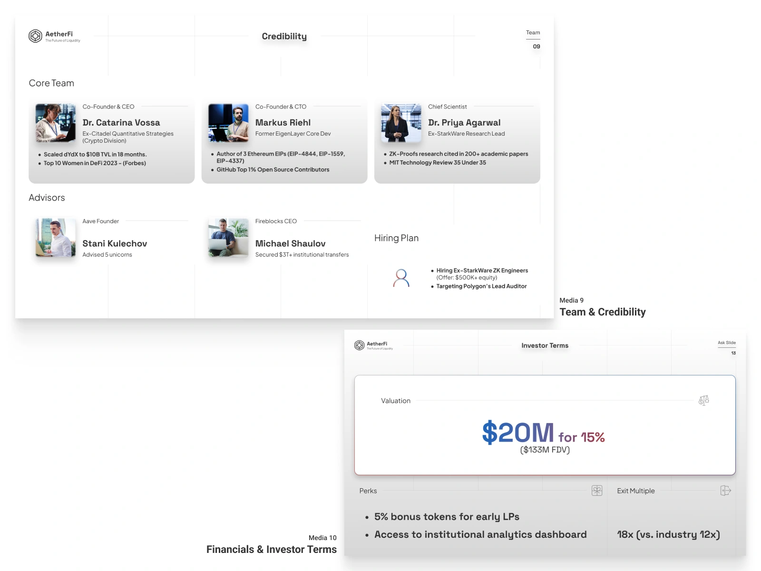Click the name Markus Riehl
The height and width of the screenshot is (571, 761).
coord(283,123)
